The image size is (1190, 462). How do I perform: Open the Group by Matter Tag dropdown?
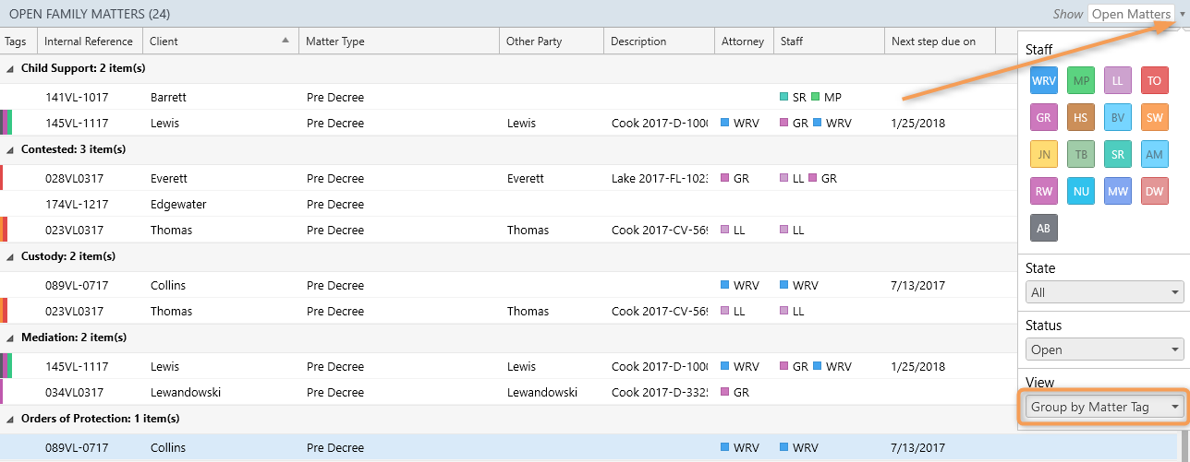[x=1104, y=407]
